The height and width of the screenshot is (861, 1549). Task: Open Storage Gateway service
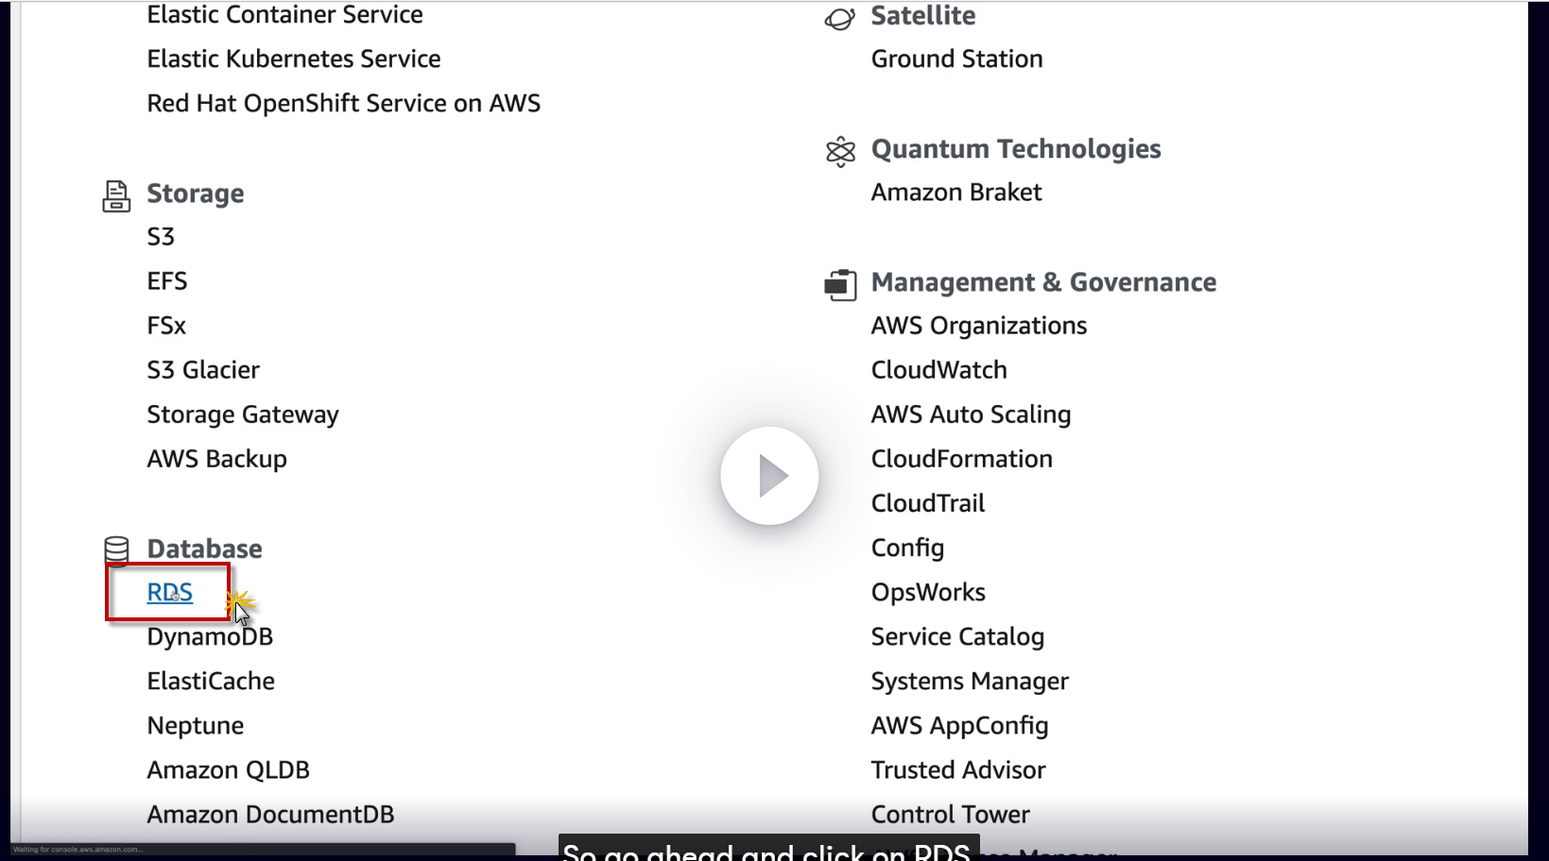pyautogui.click(x=242, y=414)
